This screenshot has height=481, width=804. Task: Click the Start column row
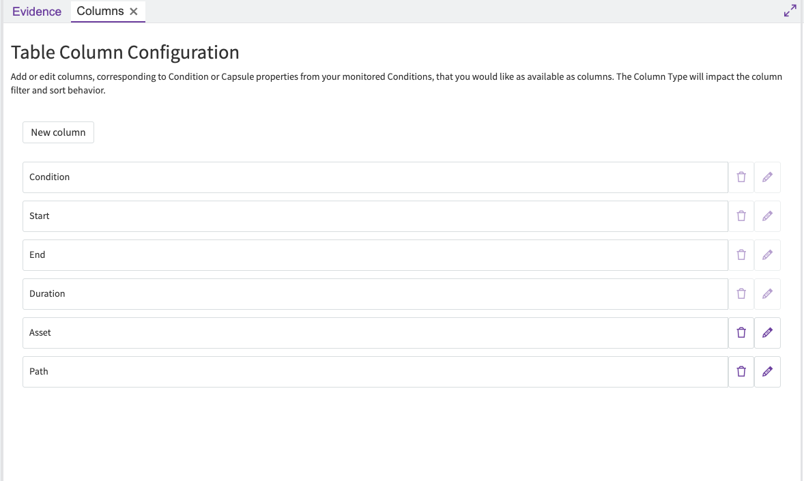coord(375,216)
